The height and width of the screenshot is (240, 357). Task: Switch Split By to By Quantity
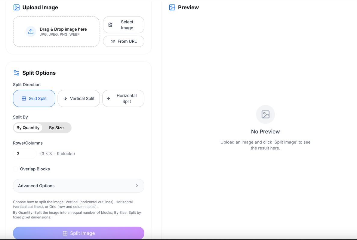pos(28,127)
